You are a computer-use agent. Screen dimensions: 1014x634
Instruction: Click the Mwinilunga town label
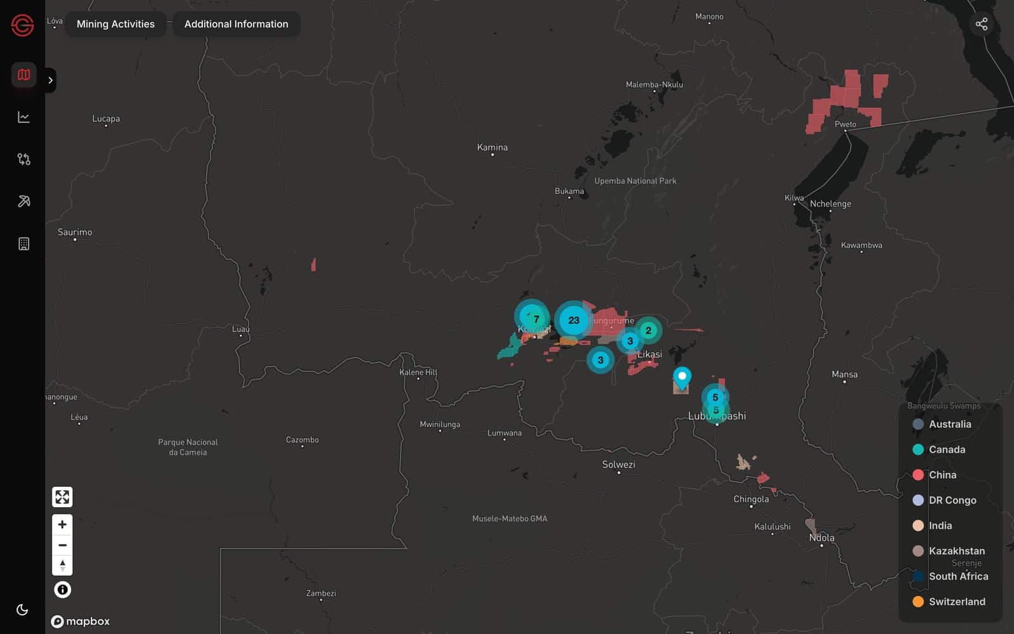click(x=440, y=424)
